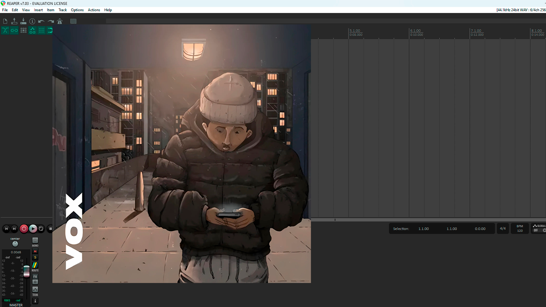Screen dimensions: 546x307
Task: Click the BPM 120 tempo field
Action: (x=520, y=229)
